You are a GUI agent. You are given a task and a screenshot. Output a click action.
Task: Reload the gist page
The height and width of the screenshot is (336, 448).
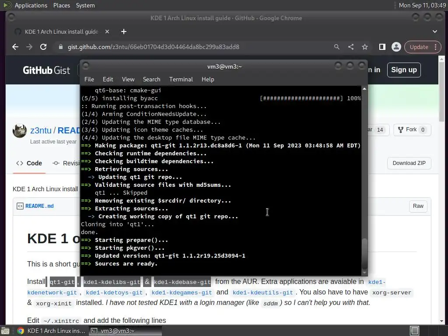pos(43,47)
